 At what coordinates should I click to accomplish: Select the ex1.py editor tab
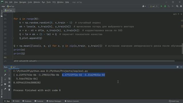click(x=9, y=10)
